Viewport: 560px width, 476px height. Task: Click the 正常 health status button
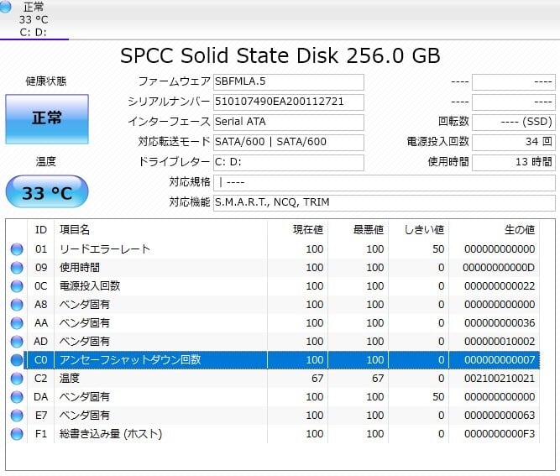point(47,119)
